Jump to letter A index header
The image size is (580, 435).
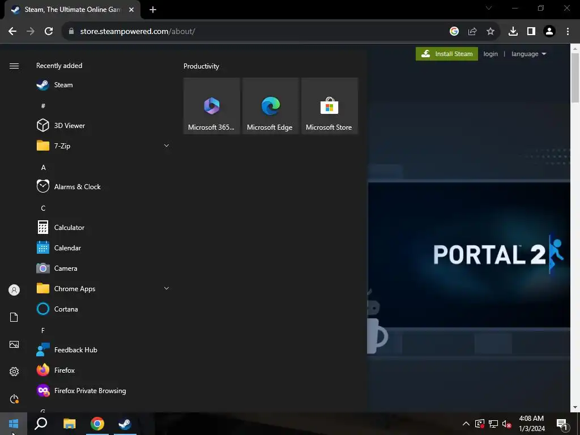pos(43,168)
